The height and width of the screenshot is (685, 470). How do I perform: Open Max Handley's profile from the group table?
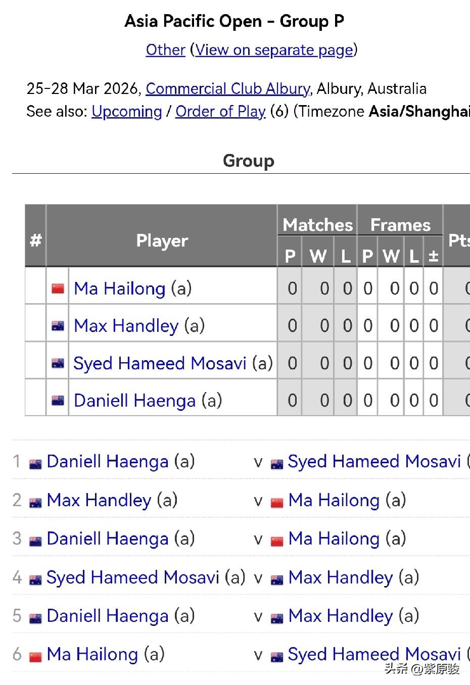click(126, 326)
